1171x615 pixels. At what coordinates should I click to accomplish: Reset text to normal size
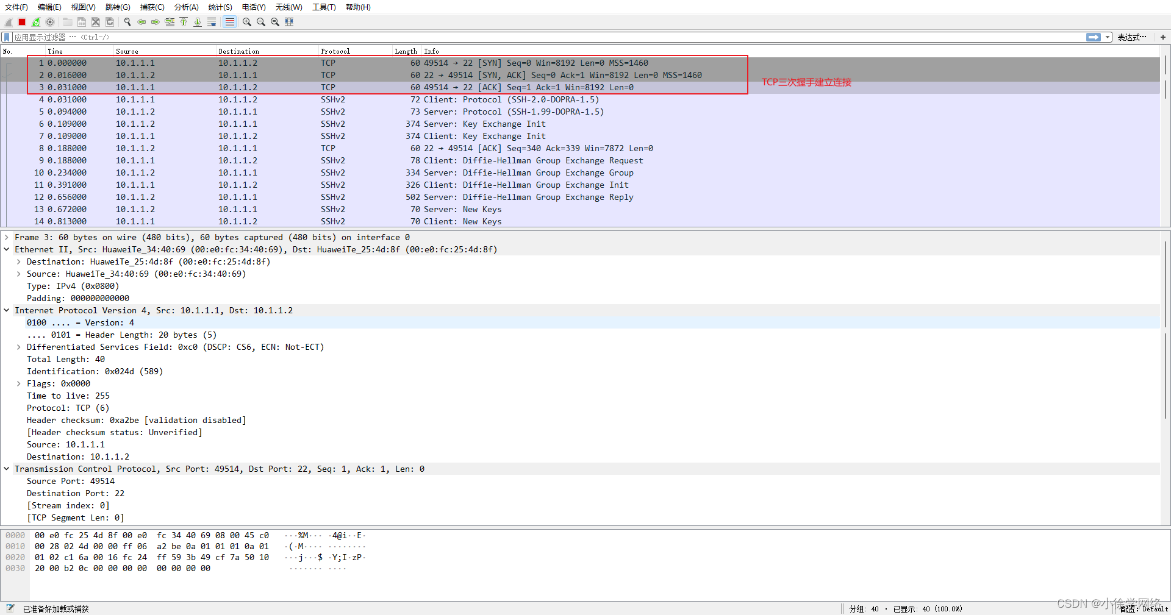(275, 22)
